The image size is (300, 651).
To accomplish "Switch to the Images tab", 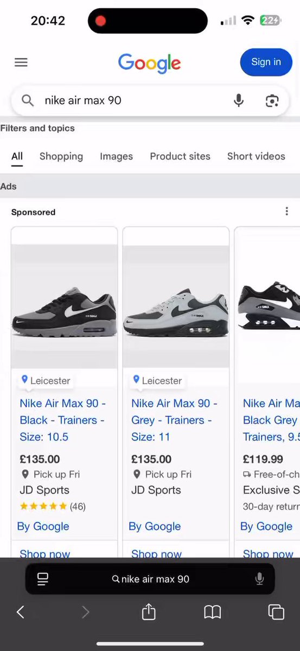I will 116,156.
